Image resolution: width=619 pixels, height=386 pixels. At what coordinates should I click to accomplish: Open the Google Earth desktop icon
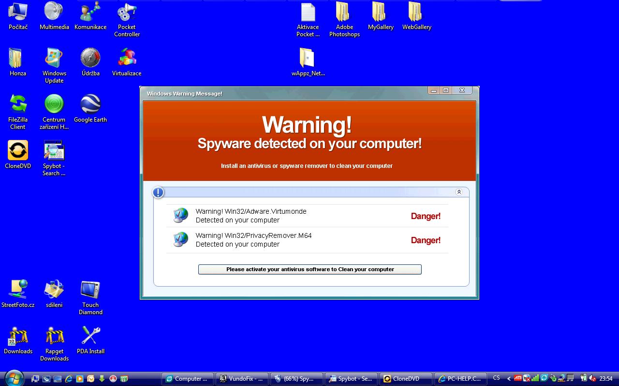coord(90,104)
